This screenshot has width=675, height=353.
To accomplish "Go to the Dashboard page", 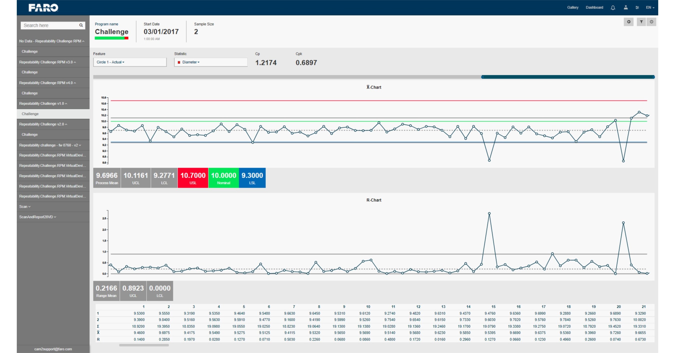I will coord(594,7).
